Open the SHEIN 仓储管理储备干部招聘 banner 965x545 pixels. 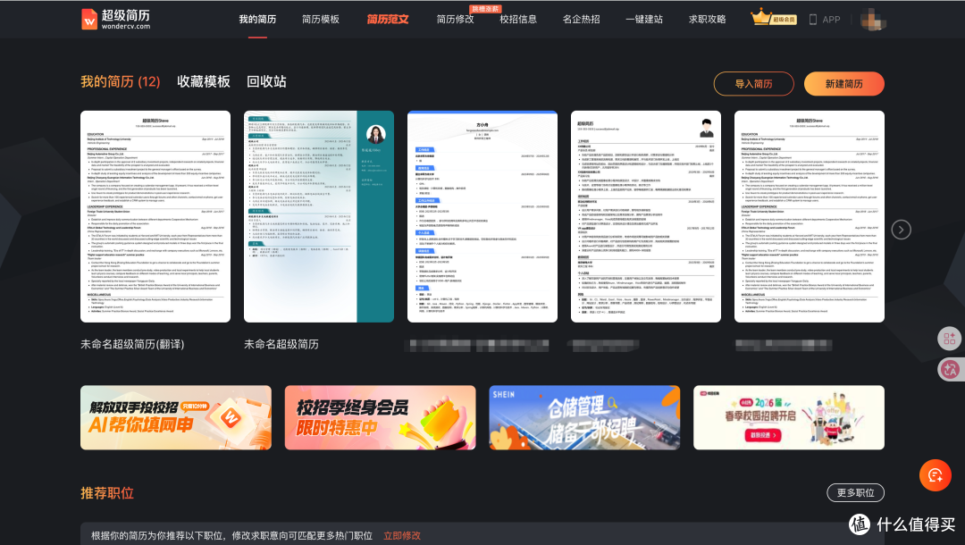(584, 417)
